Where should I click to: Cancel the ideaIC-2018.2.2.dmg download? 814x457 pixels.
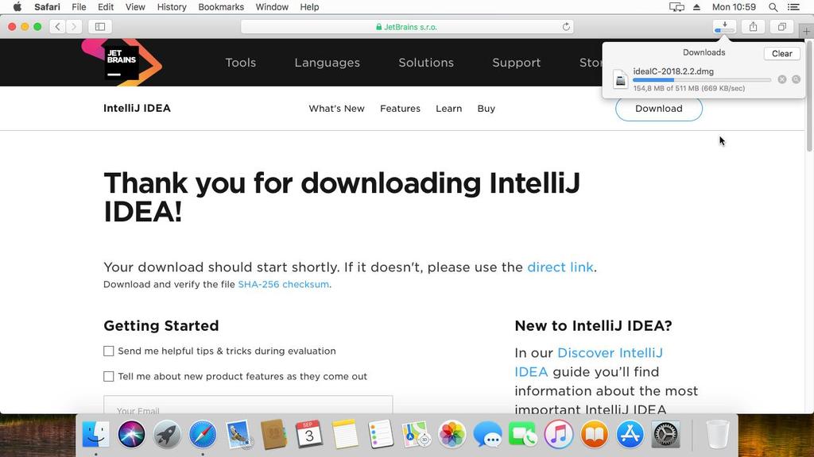click(782, 79)
